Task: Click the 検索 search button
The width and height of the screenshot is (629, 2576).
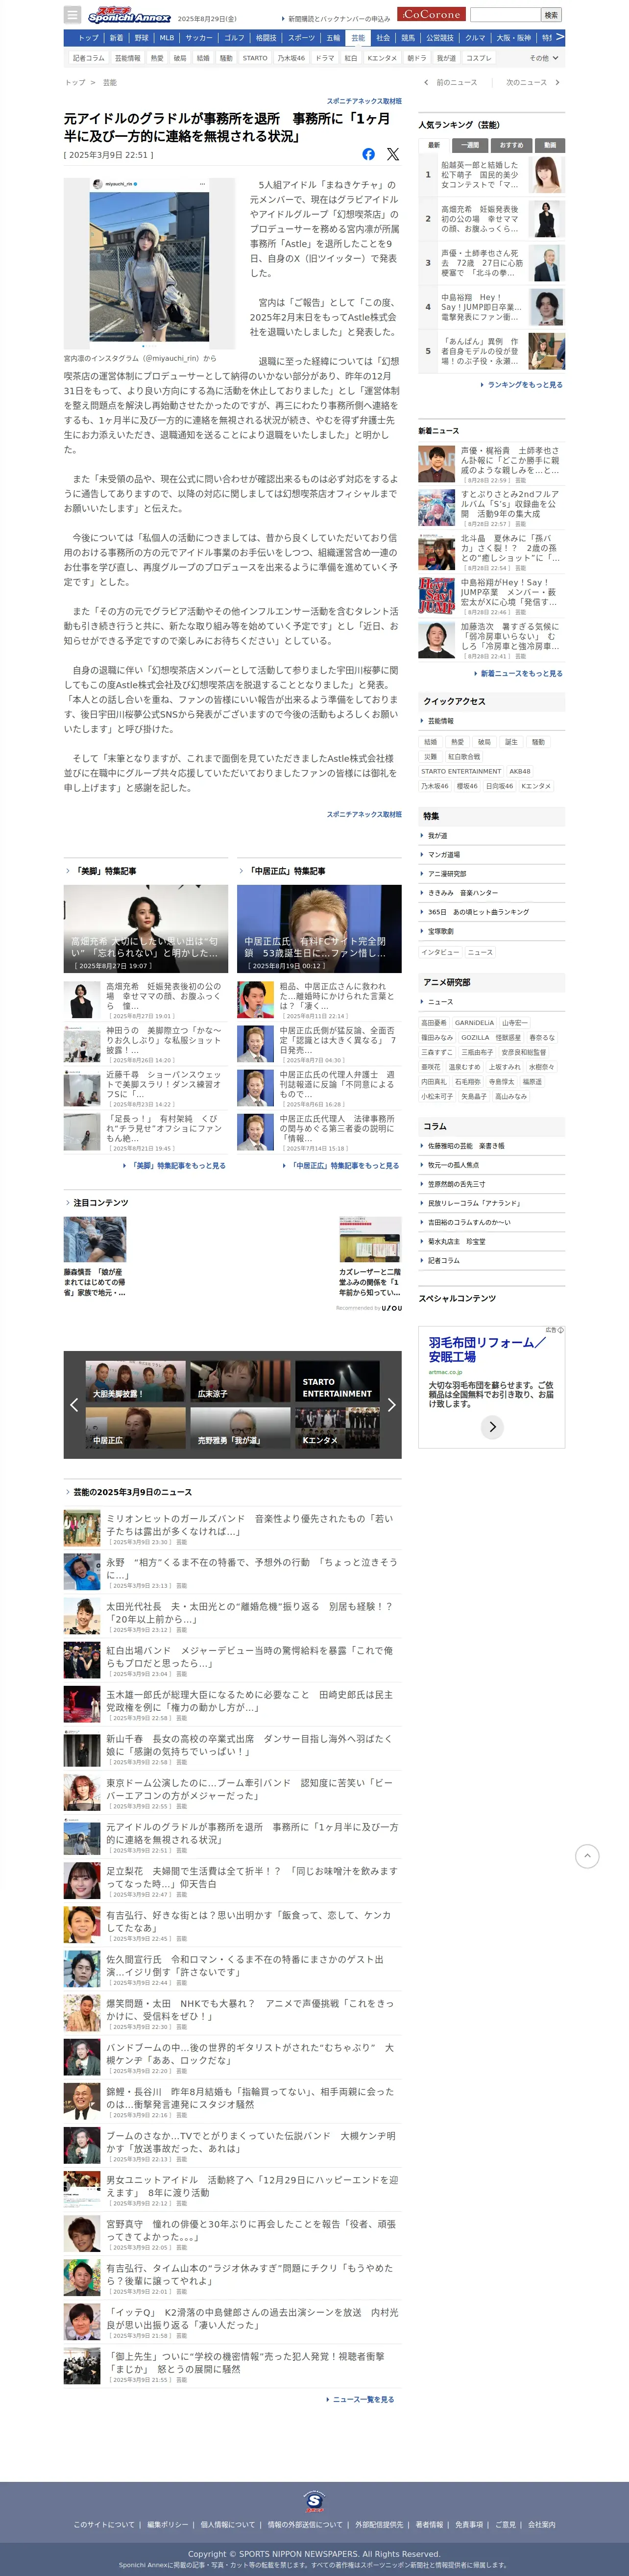Action: (551, 15)
